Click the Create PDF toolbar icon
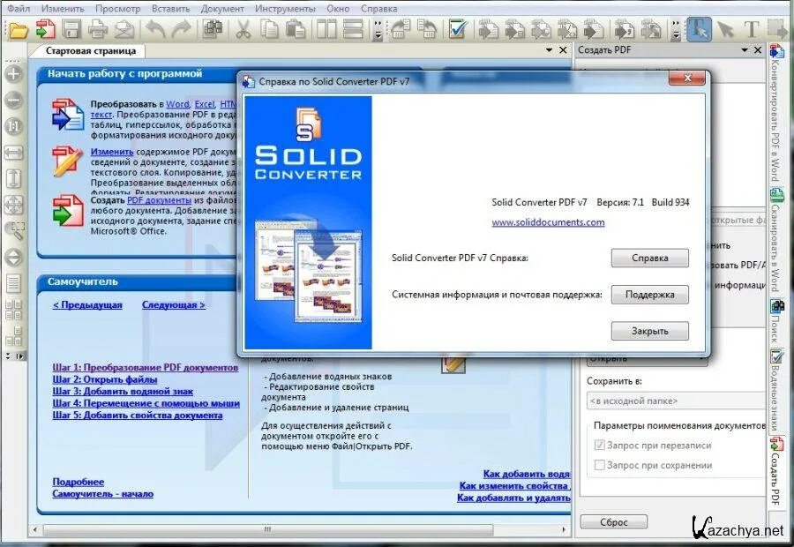Viewport: 794px width, 547px height. pyautogui.click(x=46, y=29)
